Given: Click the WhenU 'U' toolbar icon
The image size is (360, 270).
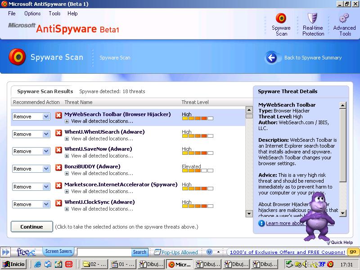Looking at the screenshot, I should [x=209, y=252].
